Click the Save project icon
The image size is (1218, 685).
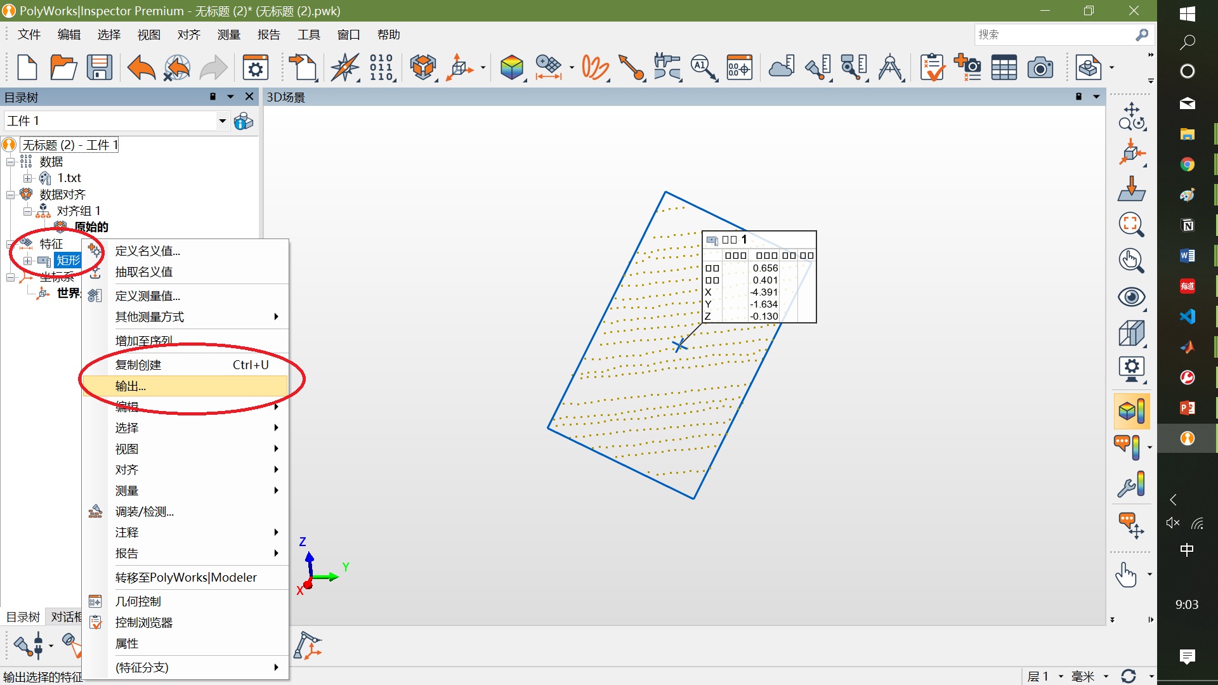click(x=100, y=67)
